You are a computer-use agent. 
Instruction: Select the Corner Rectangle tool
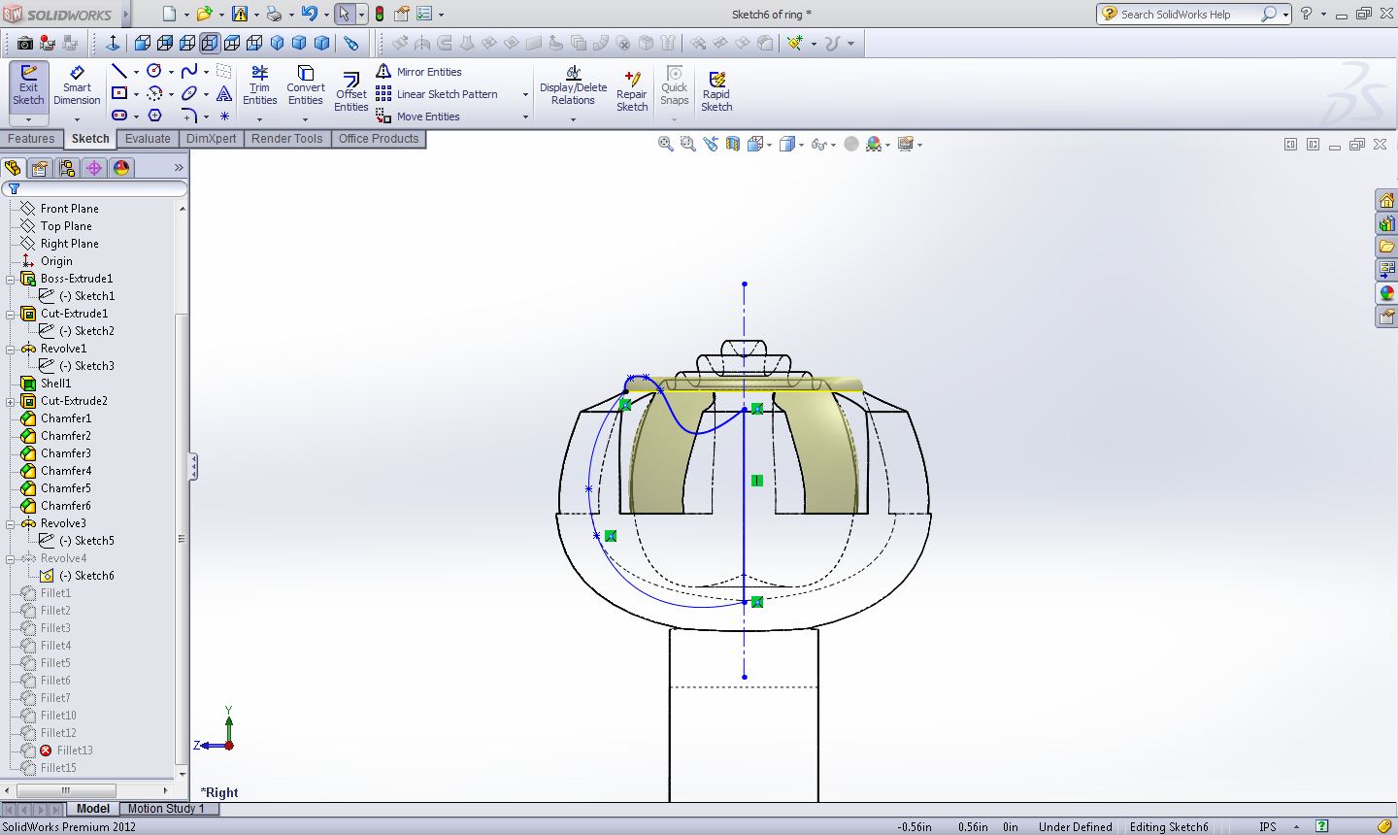coord(119,93)
